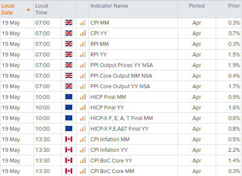This screenshot has width=242, height=176.
Task: Select the HICP Final YY indicator
Action: pyautogui.click(x=107, y=108)
